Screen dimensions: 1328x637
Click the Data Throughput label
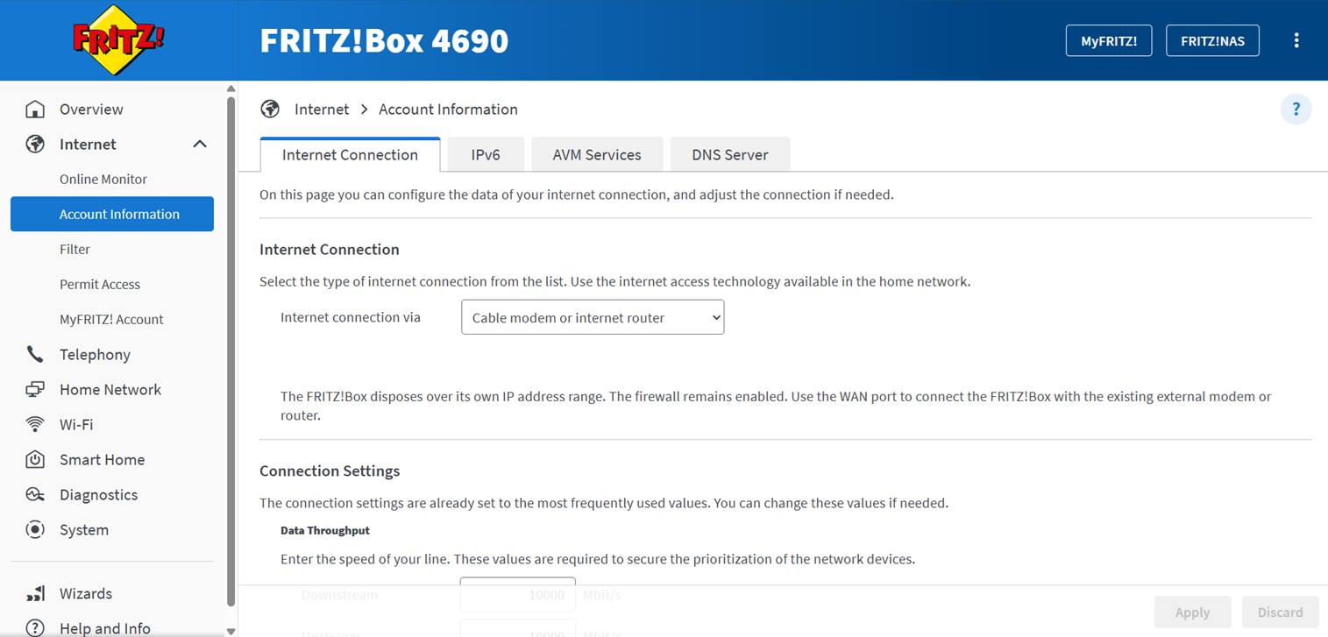[325, 531]
